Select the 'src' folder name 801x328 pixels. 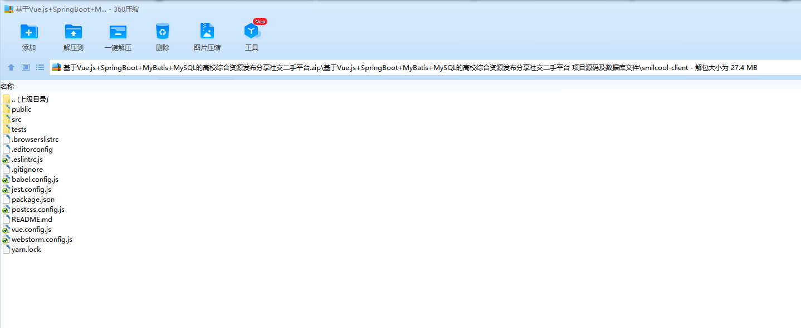(x=17, y=120)
